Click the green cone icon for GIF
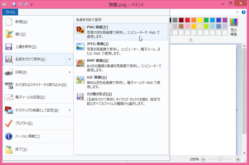This screenshot has width=249, height=165. [x=80, y=80]
